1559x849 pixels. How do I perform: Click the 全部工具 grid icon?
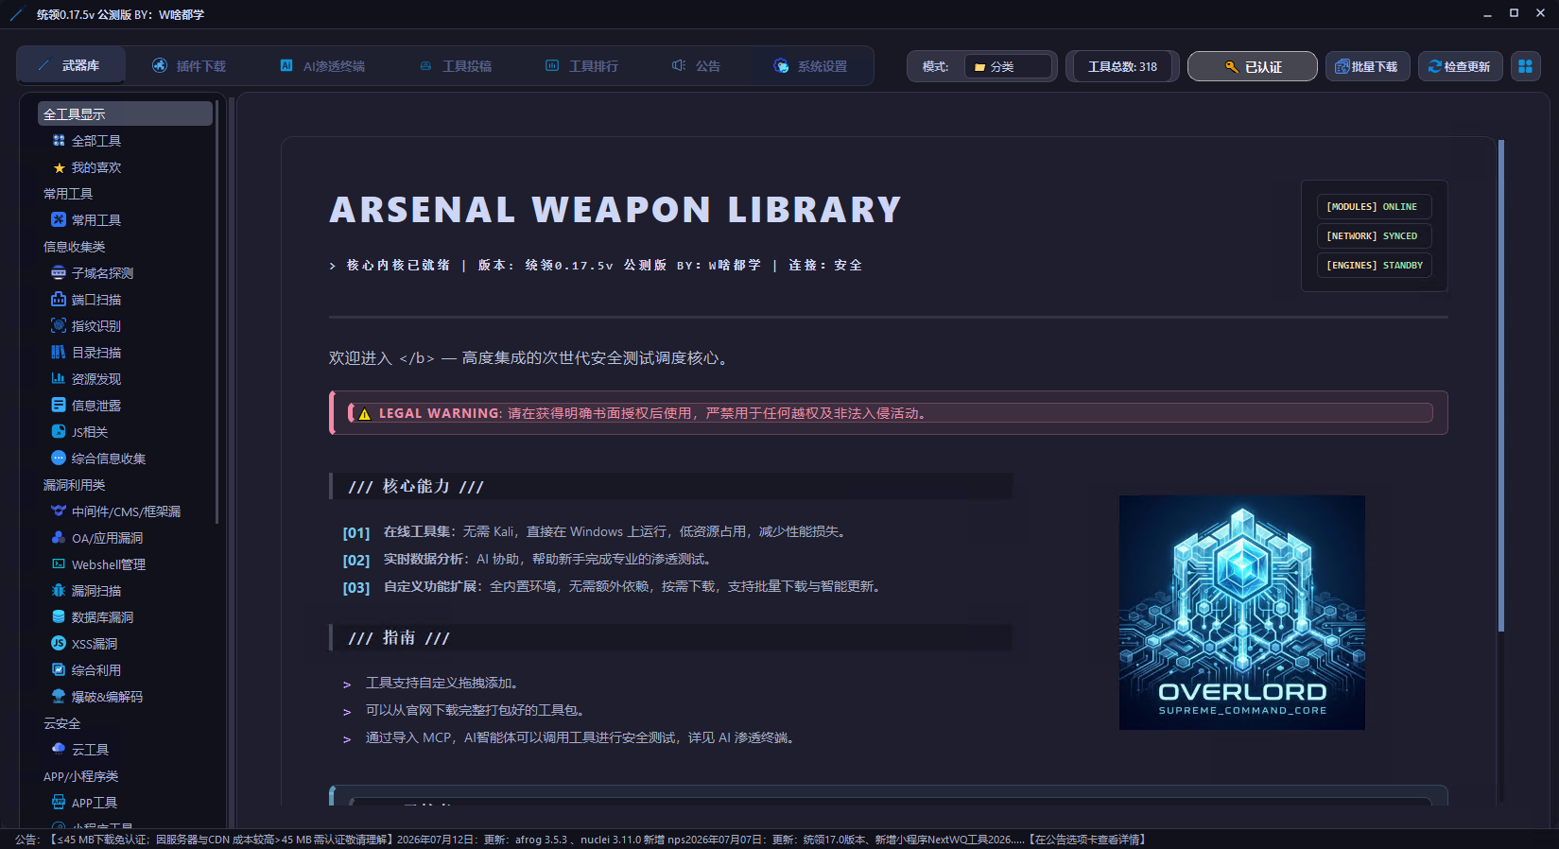59,141
